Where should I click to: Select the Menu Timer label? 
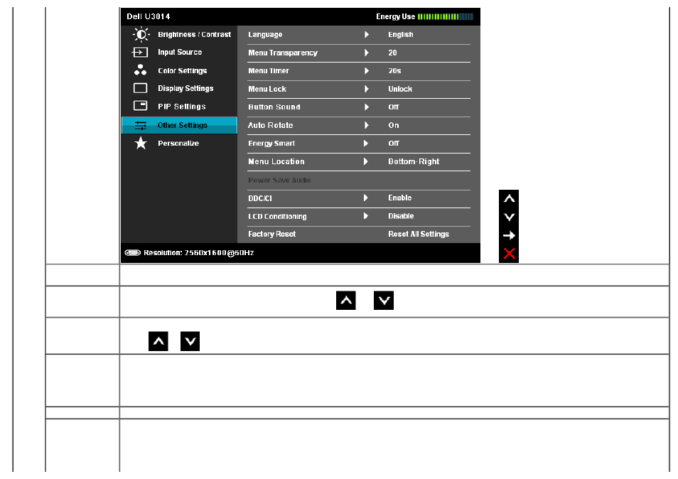pyautogui.click(x=269, y=71)
